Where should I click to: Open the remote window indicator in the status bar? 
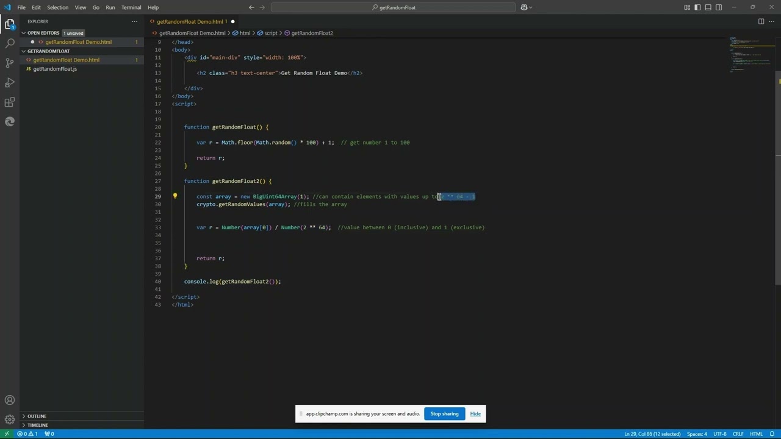point(7,434)
